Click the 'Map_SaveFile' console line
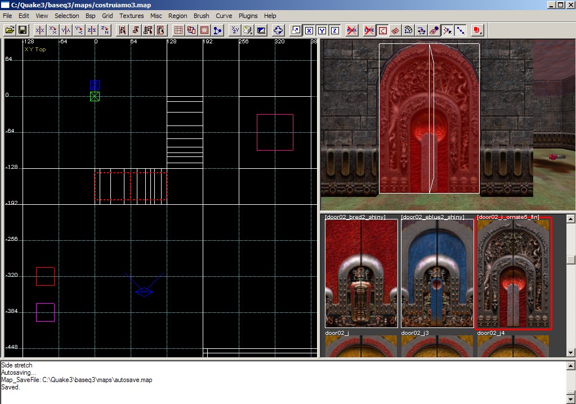The width and height of the screenshot is (576, 404). [x=77, y=380]
